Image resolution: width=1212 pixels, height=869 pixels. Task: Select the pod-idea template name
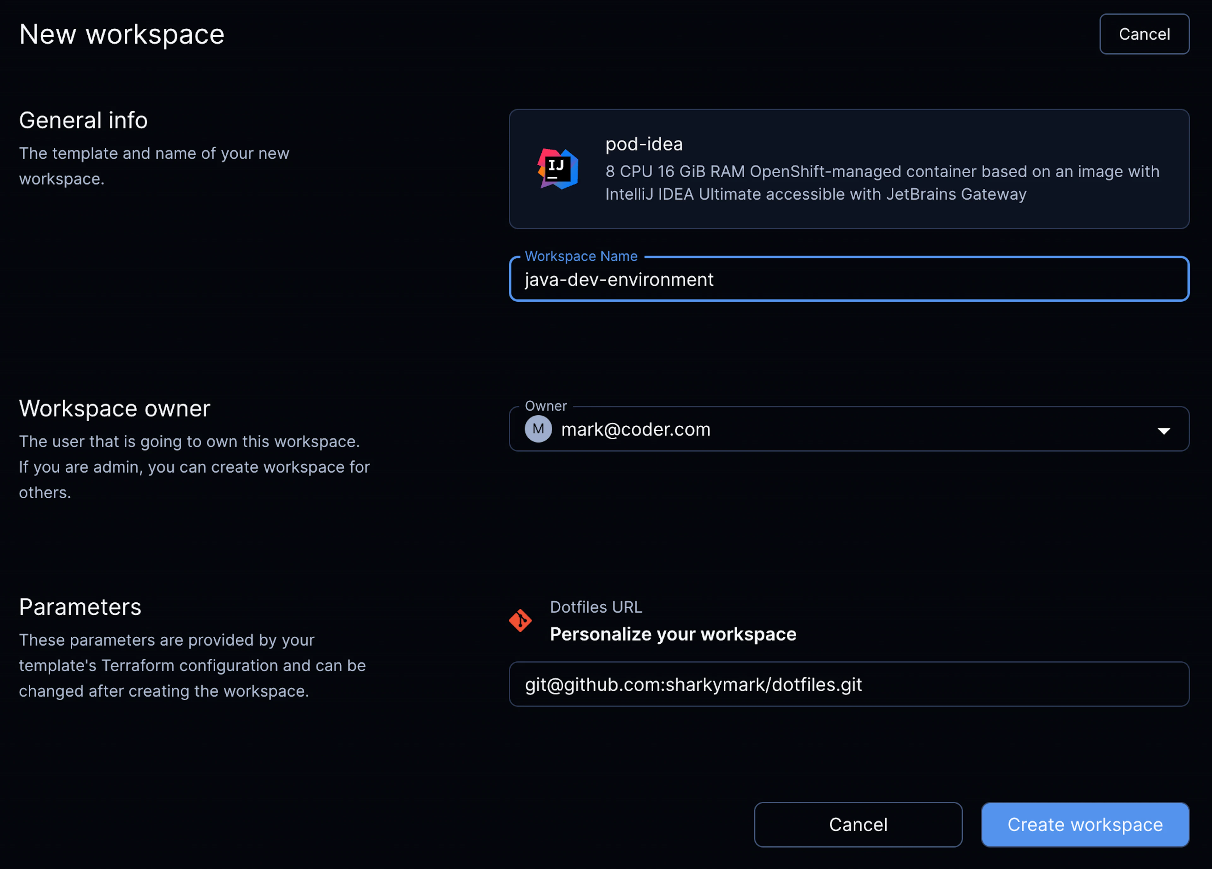(644, 144)
